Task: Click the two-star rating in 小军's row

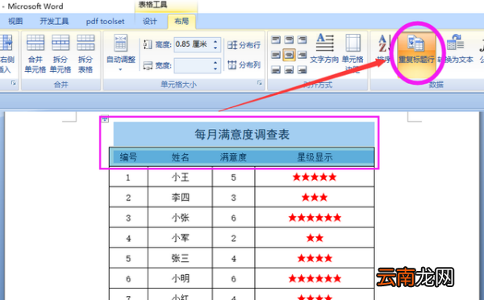Action: click(x=315, y=238)
